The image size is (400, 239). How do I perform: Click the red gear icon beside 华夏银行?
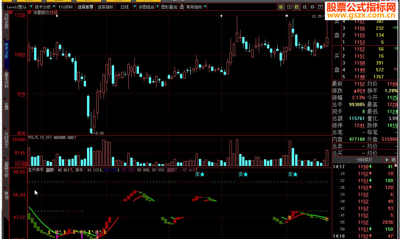[30, 12]
